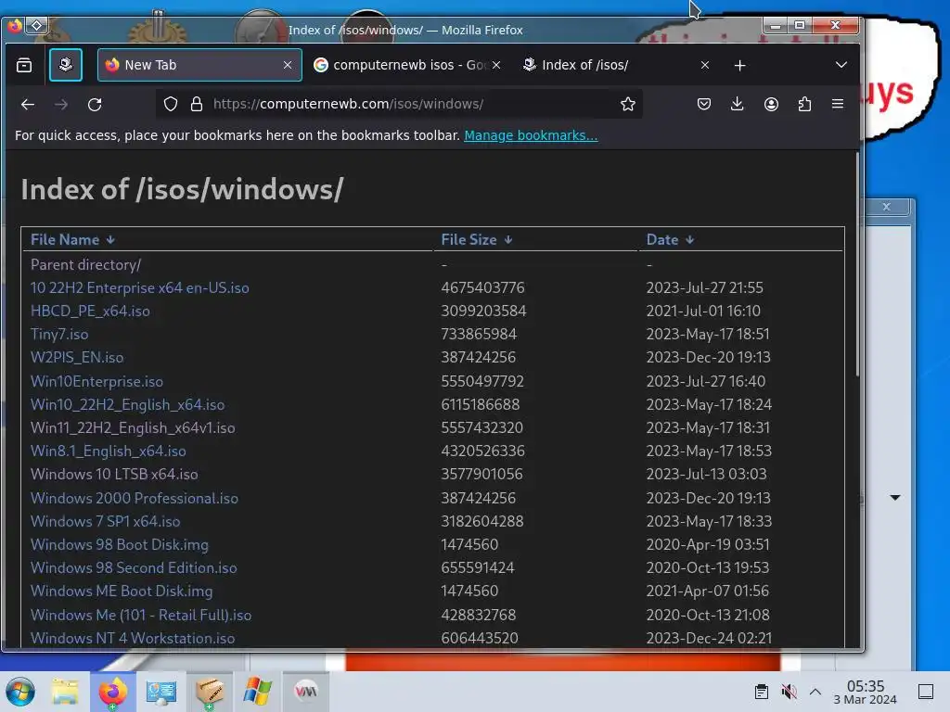Click dropdown arrow in background window
Viewport: 950px width, 712px height.
pyautogui.click(x=895, y=498)
